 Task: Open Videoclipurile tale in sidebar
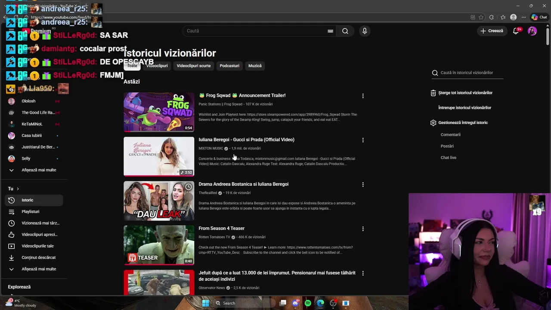pyautogui.click(x=34, y=246)
